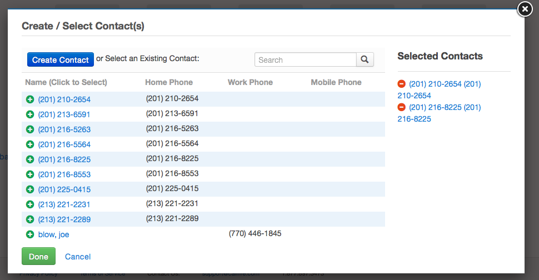The width and height of the screenshot is (539, 280).
Task: Click plus icon for (201) 216-5263
Action: pos(30,129)
